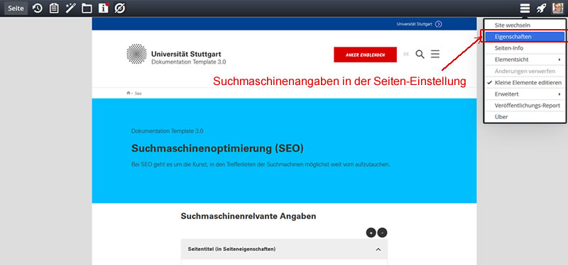568x265 pixels.
Task: Open the user avatar picture
Action: tap(557, 9)
